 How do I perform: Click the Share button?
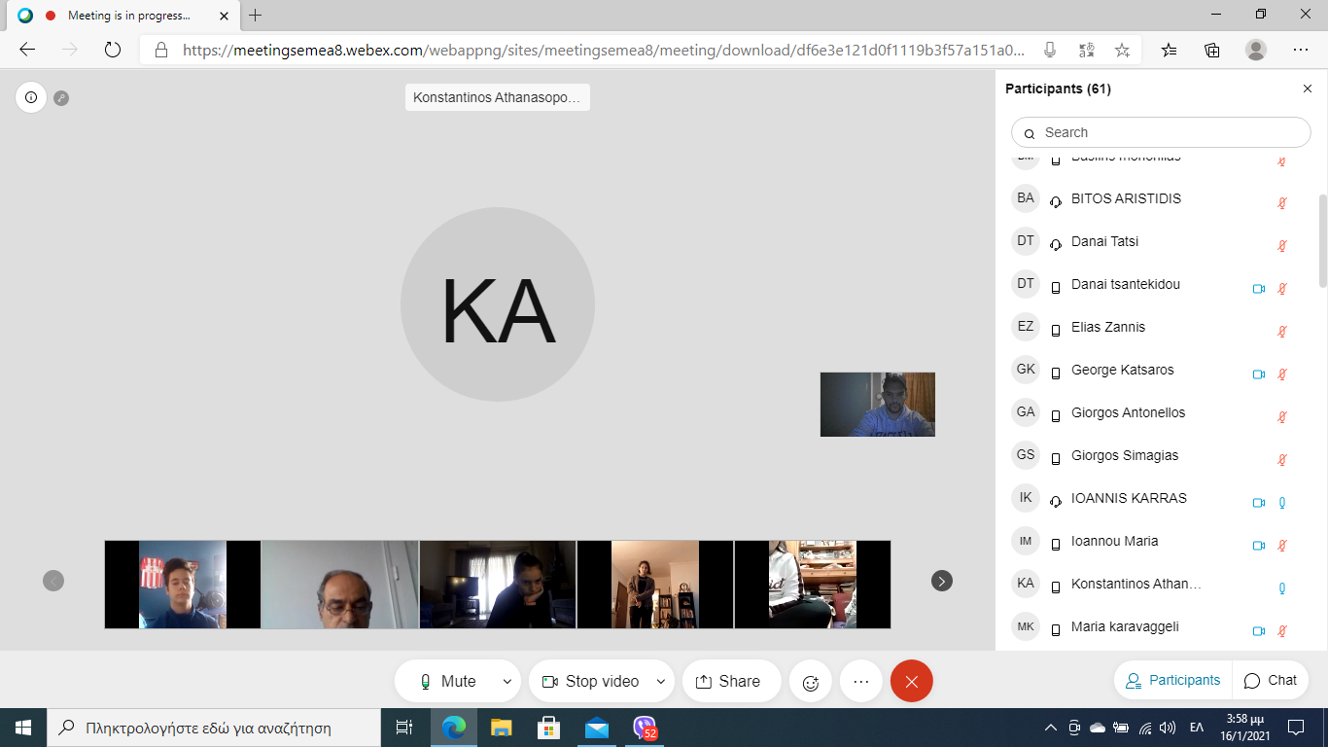pos(731,682)
